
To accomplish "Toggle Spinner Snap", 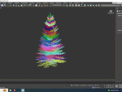I will (48, 5).
